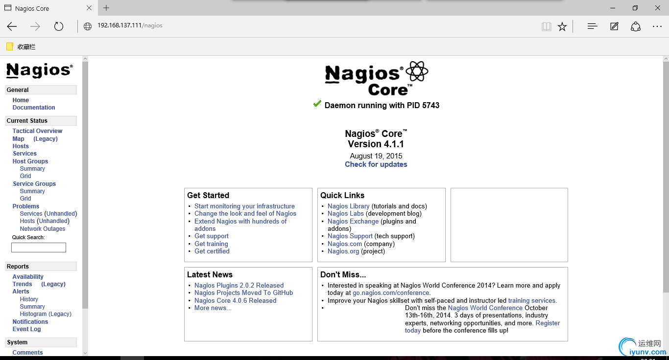Open Get support link
This screenshot has height=360, width=669.
tap(212, 236)
